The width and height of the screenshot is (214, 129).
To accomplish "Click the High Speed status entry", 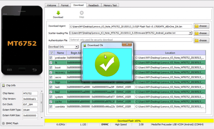I will pyautogui.click(x=121, y=125).
